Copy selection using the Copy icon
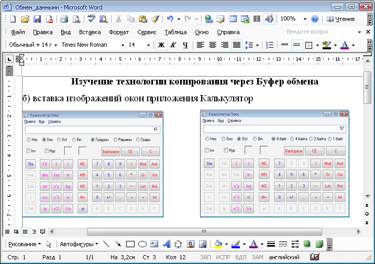 [130, 19]
